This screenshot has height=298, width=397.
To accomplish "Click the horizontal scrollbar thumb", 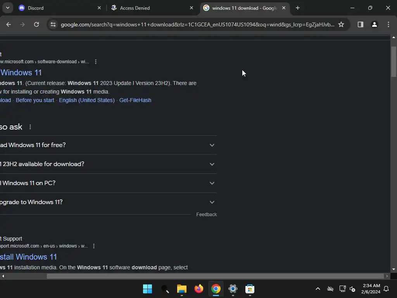I will [215, 276].
